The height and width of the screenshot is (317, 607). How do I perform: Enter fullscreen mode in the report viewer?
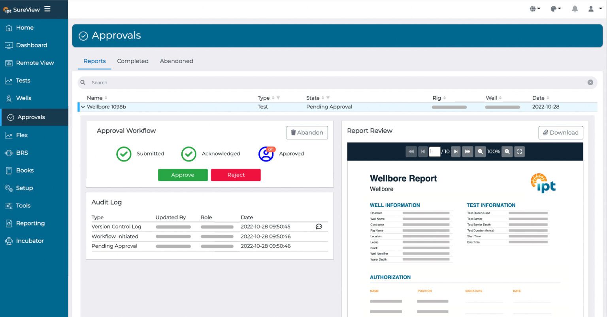coord(520,152)
